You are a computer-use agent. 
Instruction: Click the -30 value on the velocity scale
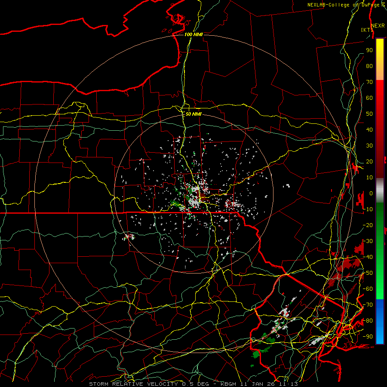[x=368, y=241]
